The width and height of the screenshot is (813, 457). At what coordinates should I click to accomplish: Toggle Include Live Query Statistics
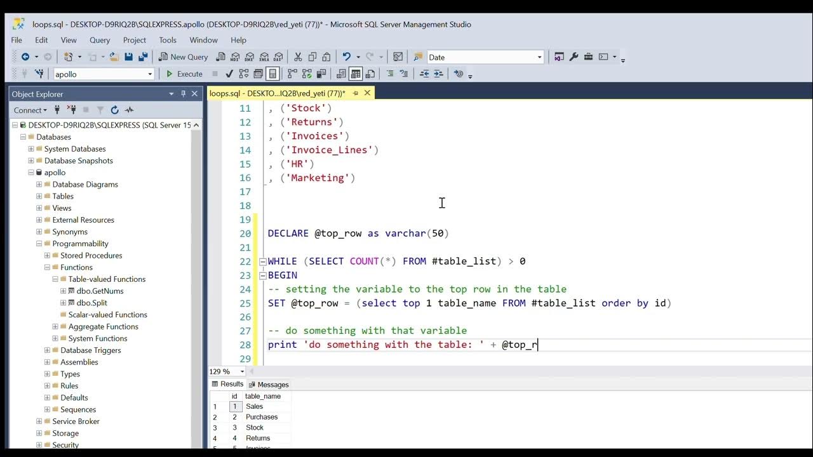(307, 74)
